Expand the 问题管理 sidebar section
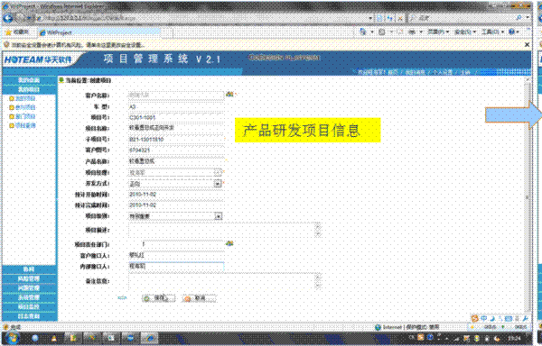542x346 pixels. click(29, 287)
